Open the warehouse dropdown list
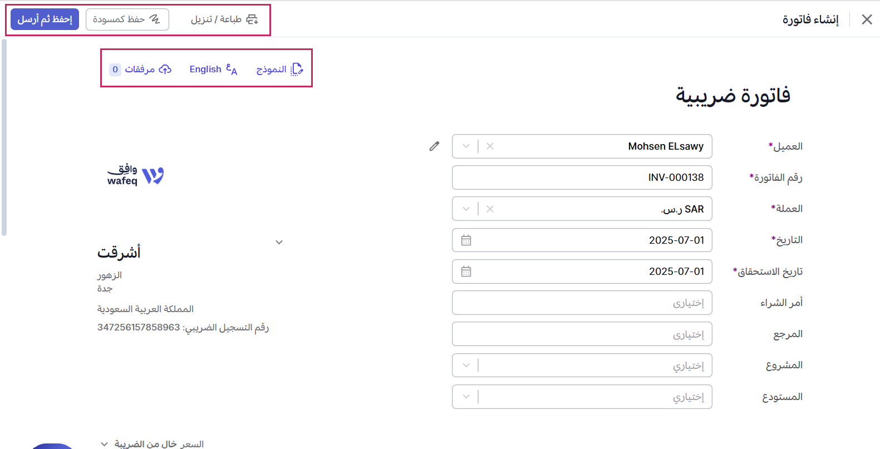This screenshot has height=449, width=880. pos(466,397)
